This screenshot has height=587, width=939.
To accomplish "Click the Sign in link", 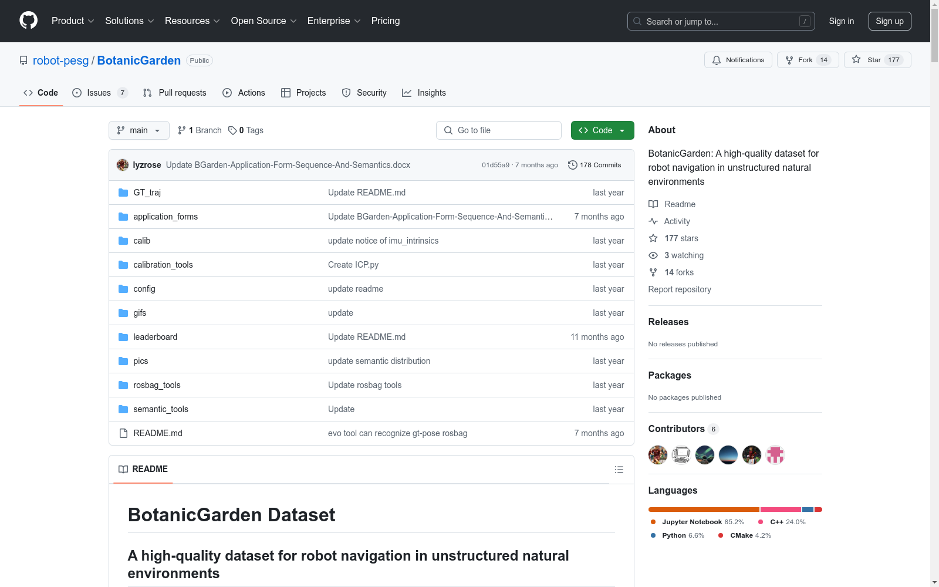I will [x=842, y=21].
